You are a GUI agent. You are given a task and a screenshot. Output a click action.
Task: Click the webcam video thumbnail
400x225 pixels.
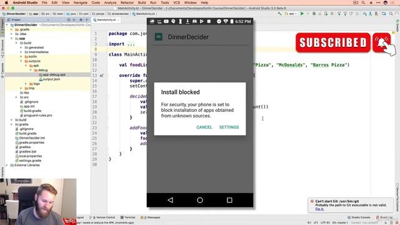pyautogui.click(x=38, y=201)
